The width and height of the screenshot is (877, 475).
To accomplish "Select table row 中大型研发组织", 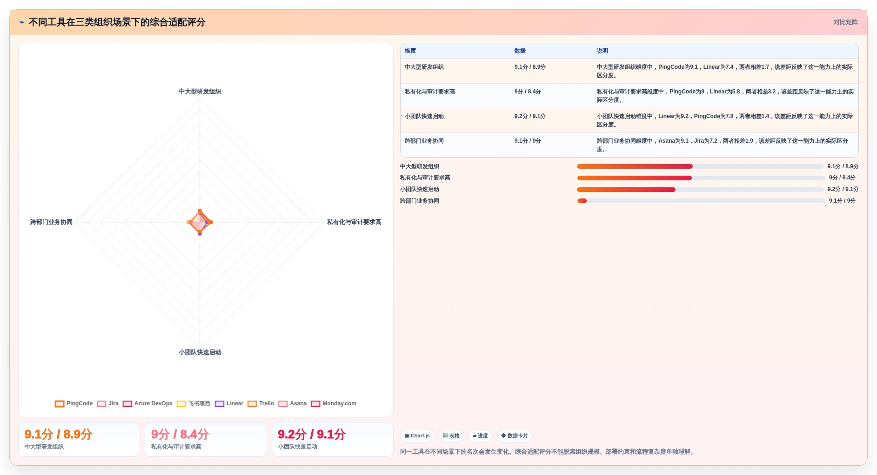I will [x=629, y=71].
